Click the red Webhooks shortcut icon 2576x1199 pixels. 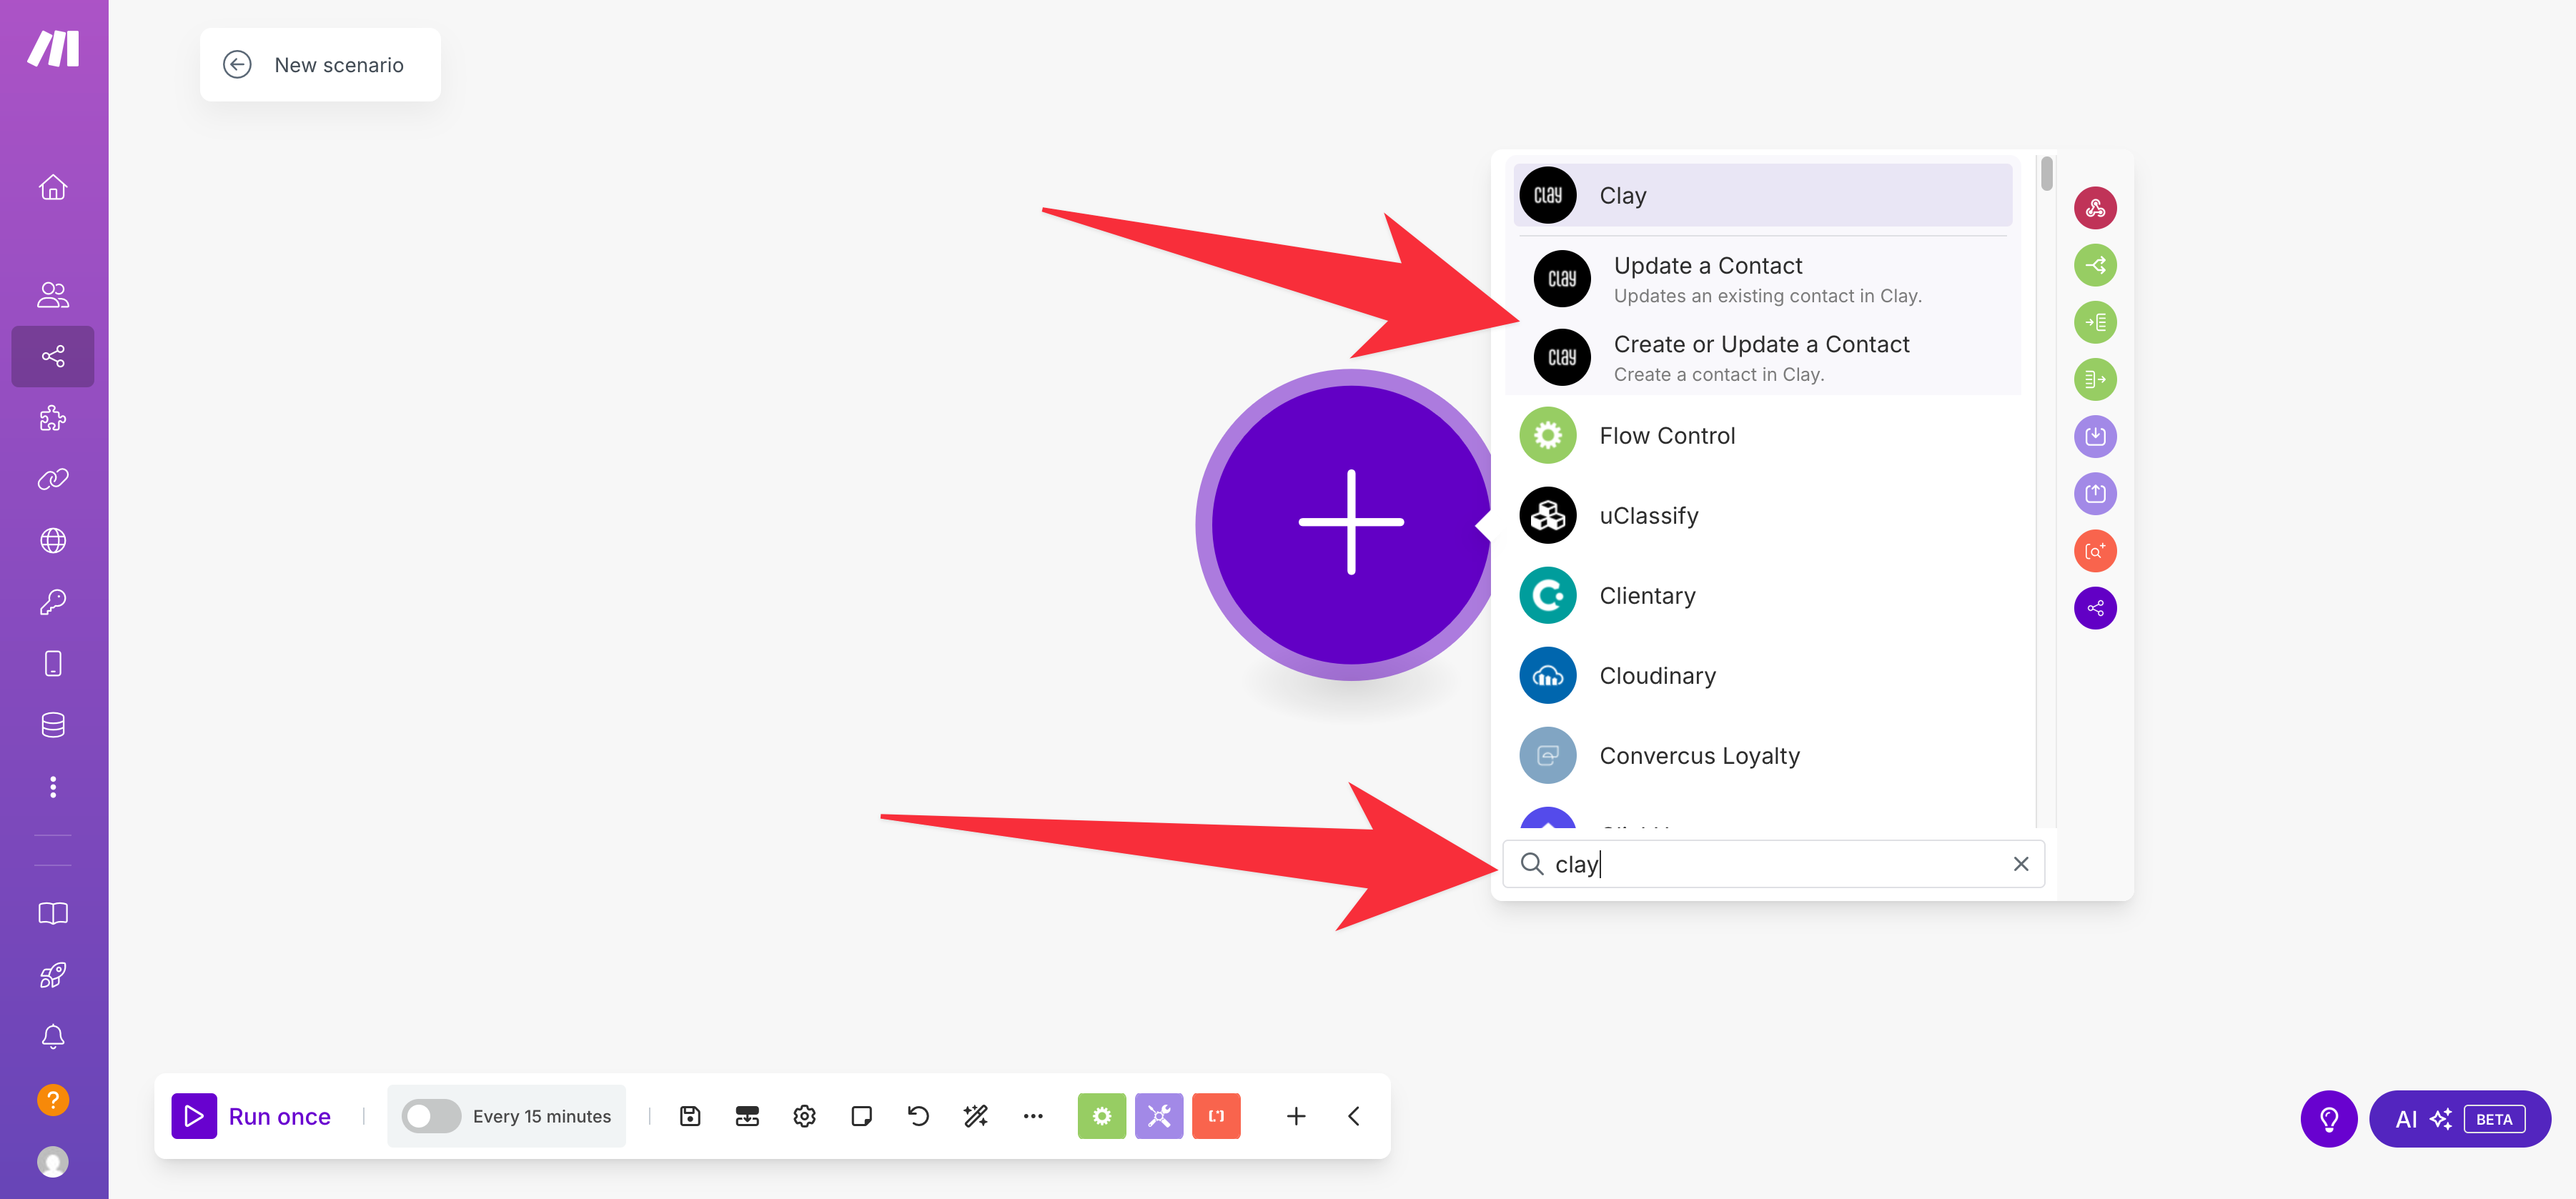(2095, 208)
